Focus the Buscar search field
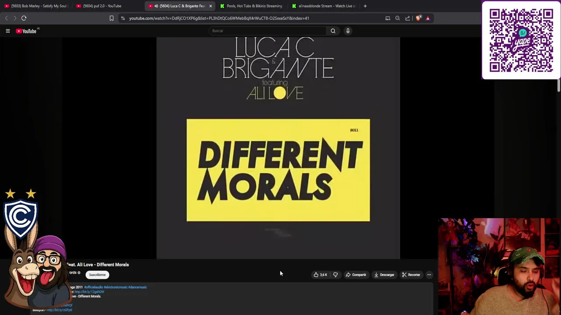The image size is (561, 315). [267, 31]
